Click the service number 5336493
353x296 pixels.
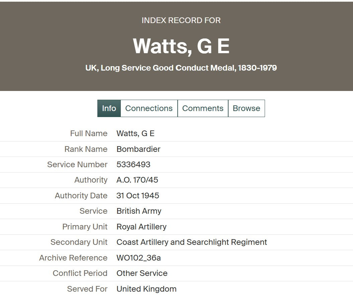(x=133, y=164)
